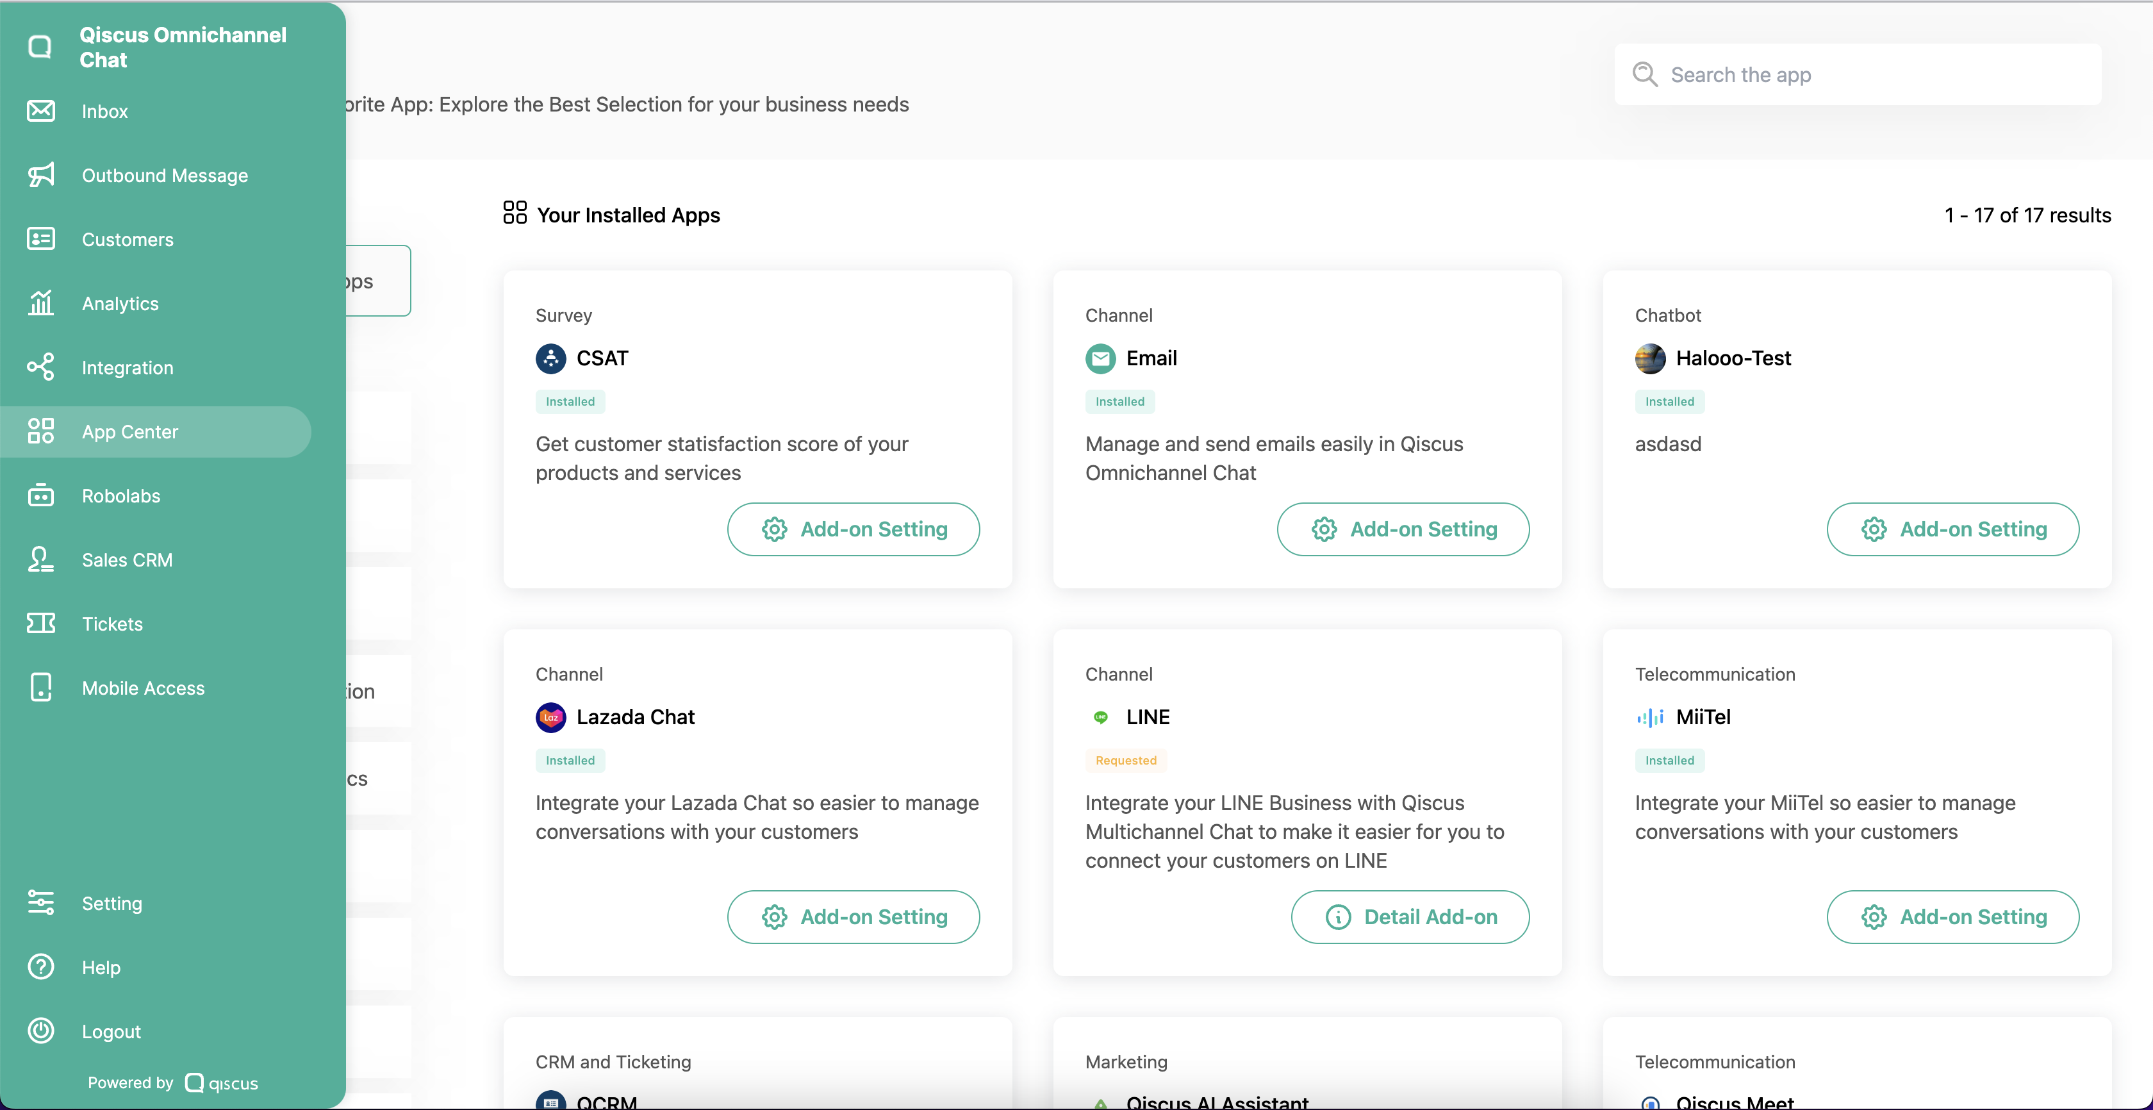2153x1110 pixels.
Task: Click the CSAT app name
Action: point(602,359)
